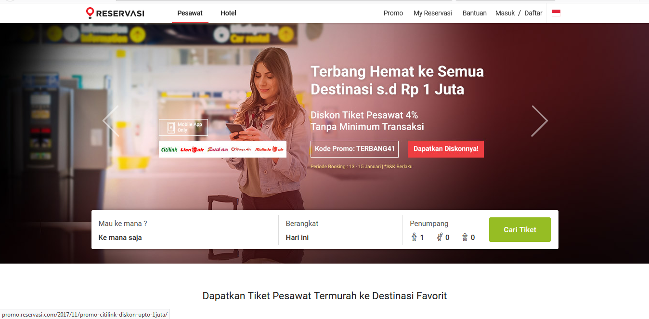Screen dimensions: 649x319
Task: Select the infant passenger icon
Action: coord(465,237)
